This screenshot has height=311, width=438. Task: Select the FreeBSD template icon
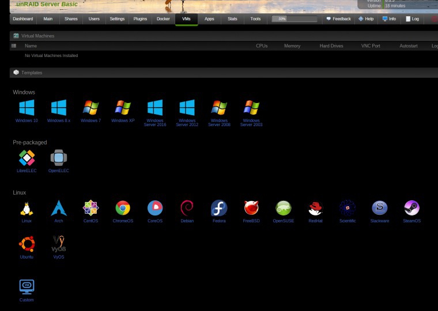coord(251,208)
